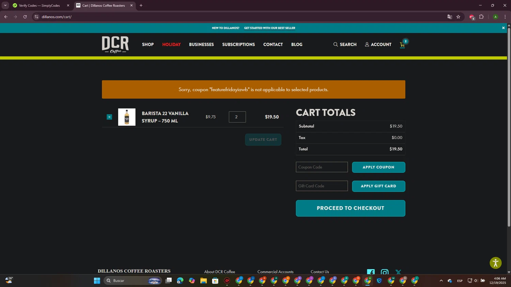
Task: Focus the Coupon Code field
Action: click(322, 167)
